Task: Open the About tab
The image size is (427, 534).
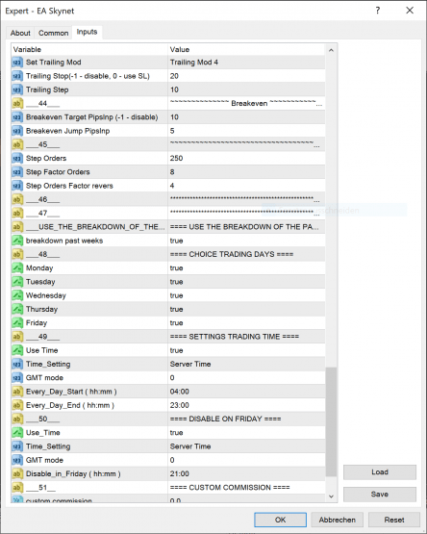Action: (20, 33)
